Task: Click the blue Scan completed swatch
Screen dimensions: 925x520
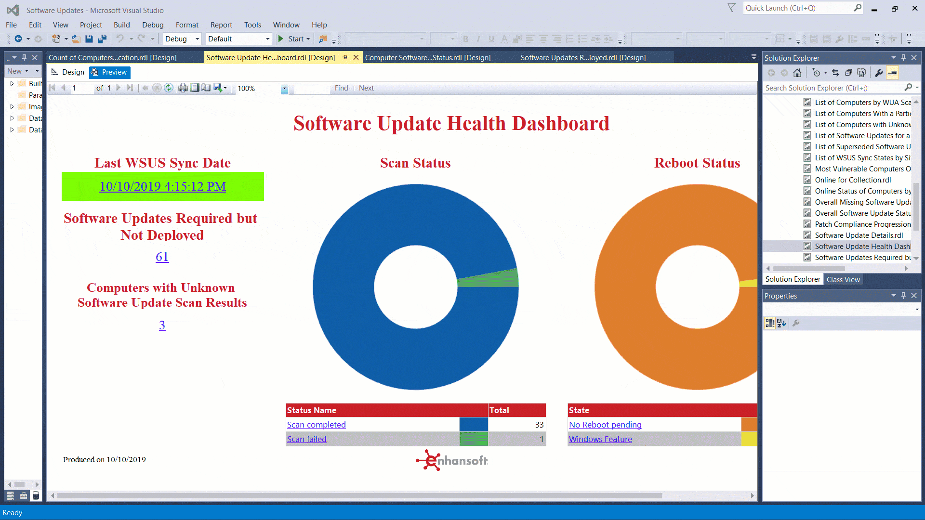Action: click(473, 425)
